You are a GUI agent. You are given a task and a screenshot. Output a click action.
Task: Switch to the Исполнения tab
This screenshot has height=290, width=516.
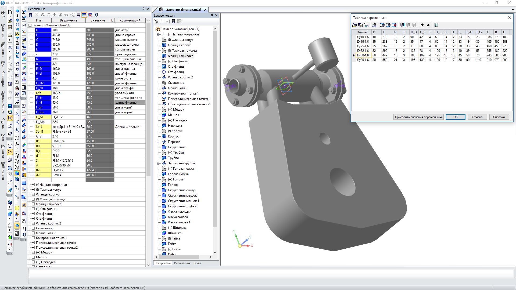pyautogui.click(x=182, y=263)
